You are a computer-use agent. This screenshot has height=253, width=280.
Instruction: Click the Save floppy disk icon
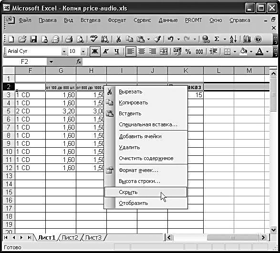click(33, 39)
